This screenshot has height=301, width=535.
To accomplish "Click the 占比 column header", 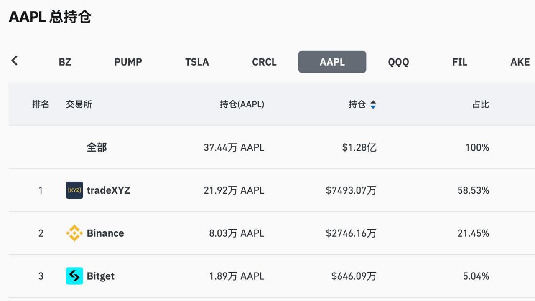I will (481, 104).
